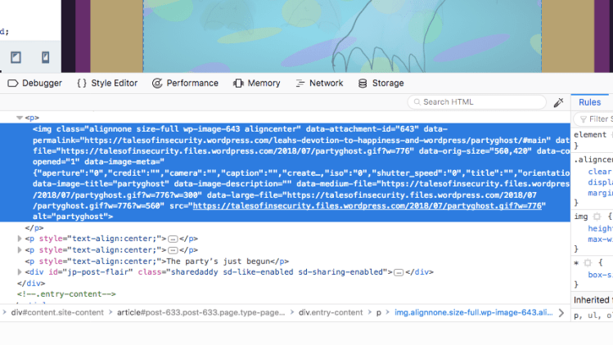Screen dimensions: 613x345
Task: Activate the eyedropper color picker tool
Action: point(559,102)
